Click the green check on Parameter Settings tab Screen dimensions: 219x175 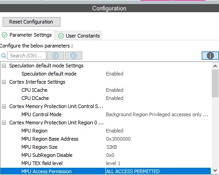pos(5,35)
